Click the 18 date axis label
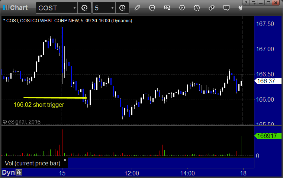283x178 pixels. point(243,173)
